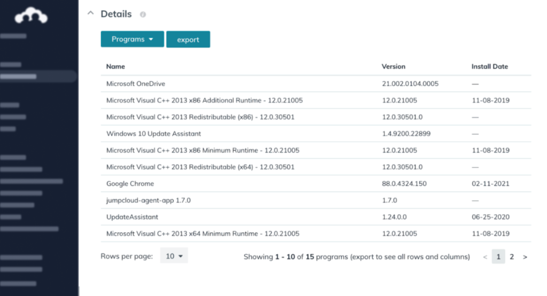Image resolution: width=547 pixels, height=296 pixels.
Task: Select the x64 Minimum Runtime program name
Action: point(202,233)
